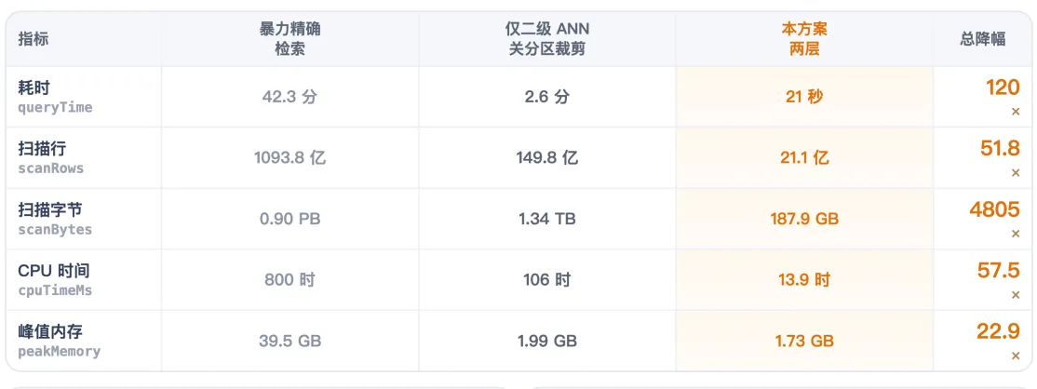Click the 42.3 分 brute-force time cell
The image size is (1037, 389).
[x=290, y=97]
